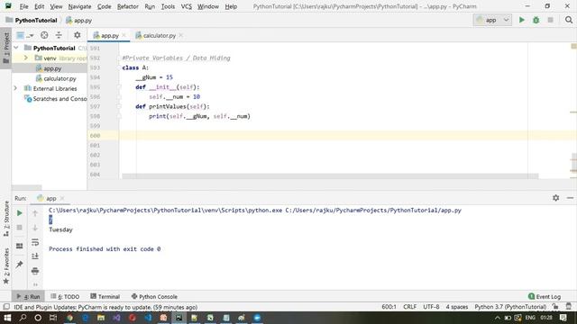Open the Run menu
The width and height of the screenshot is (577, 324).
[x=150, y=6]
